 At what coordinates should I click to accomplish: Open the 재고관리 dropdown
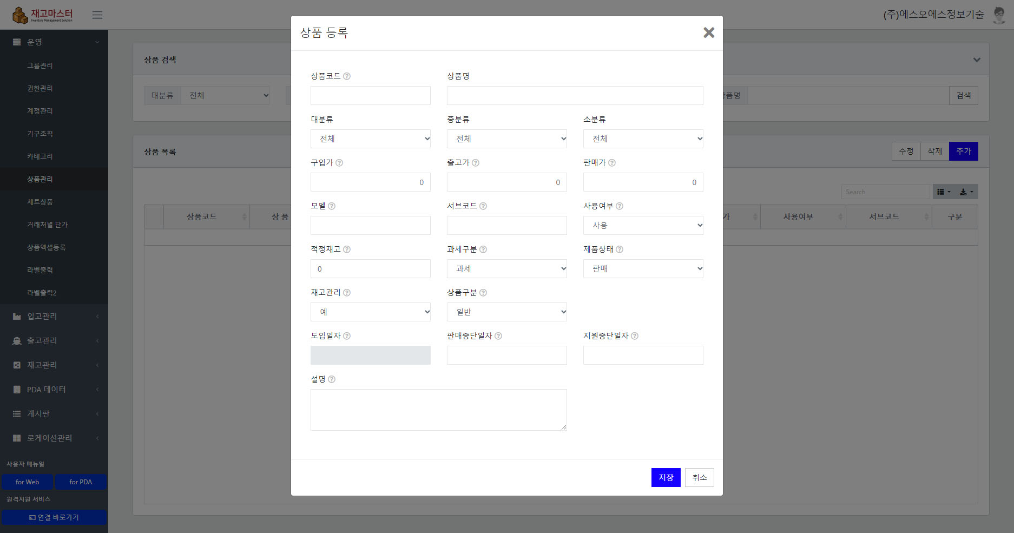(371, 312)
